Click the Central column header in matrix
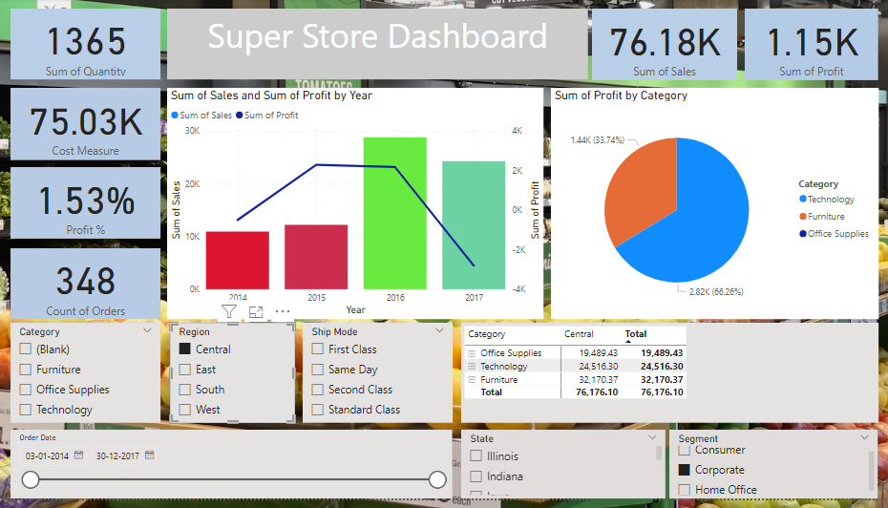888x508 pixels. [x=579, y=334]
